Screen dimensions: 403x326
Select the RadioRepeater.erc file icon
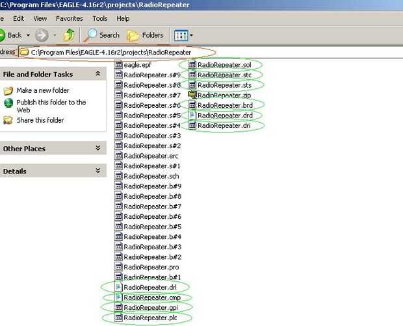tap(118, 156)
